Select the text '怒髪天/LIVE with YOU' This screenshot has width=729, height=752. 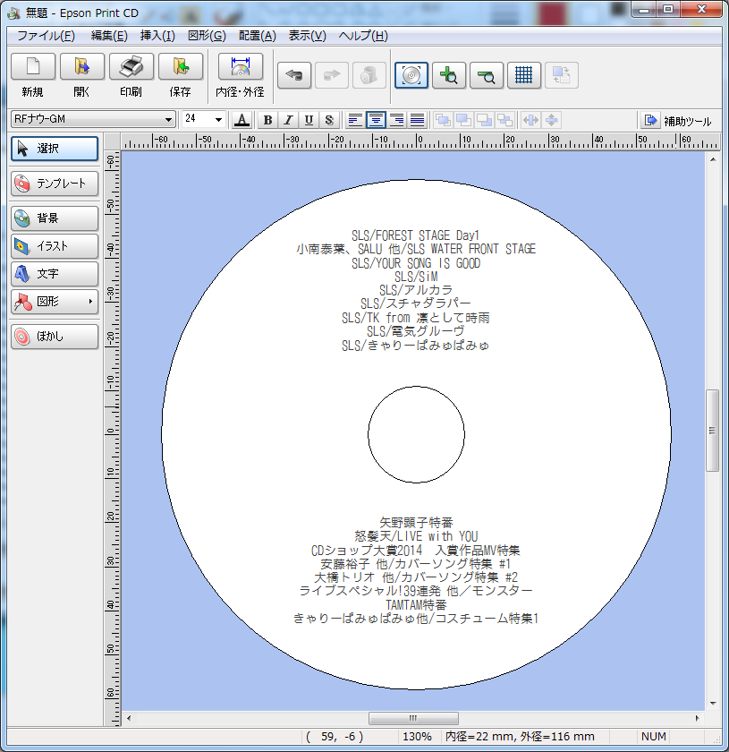tap(416, 535)
